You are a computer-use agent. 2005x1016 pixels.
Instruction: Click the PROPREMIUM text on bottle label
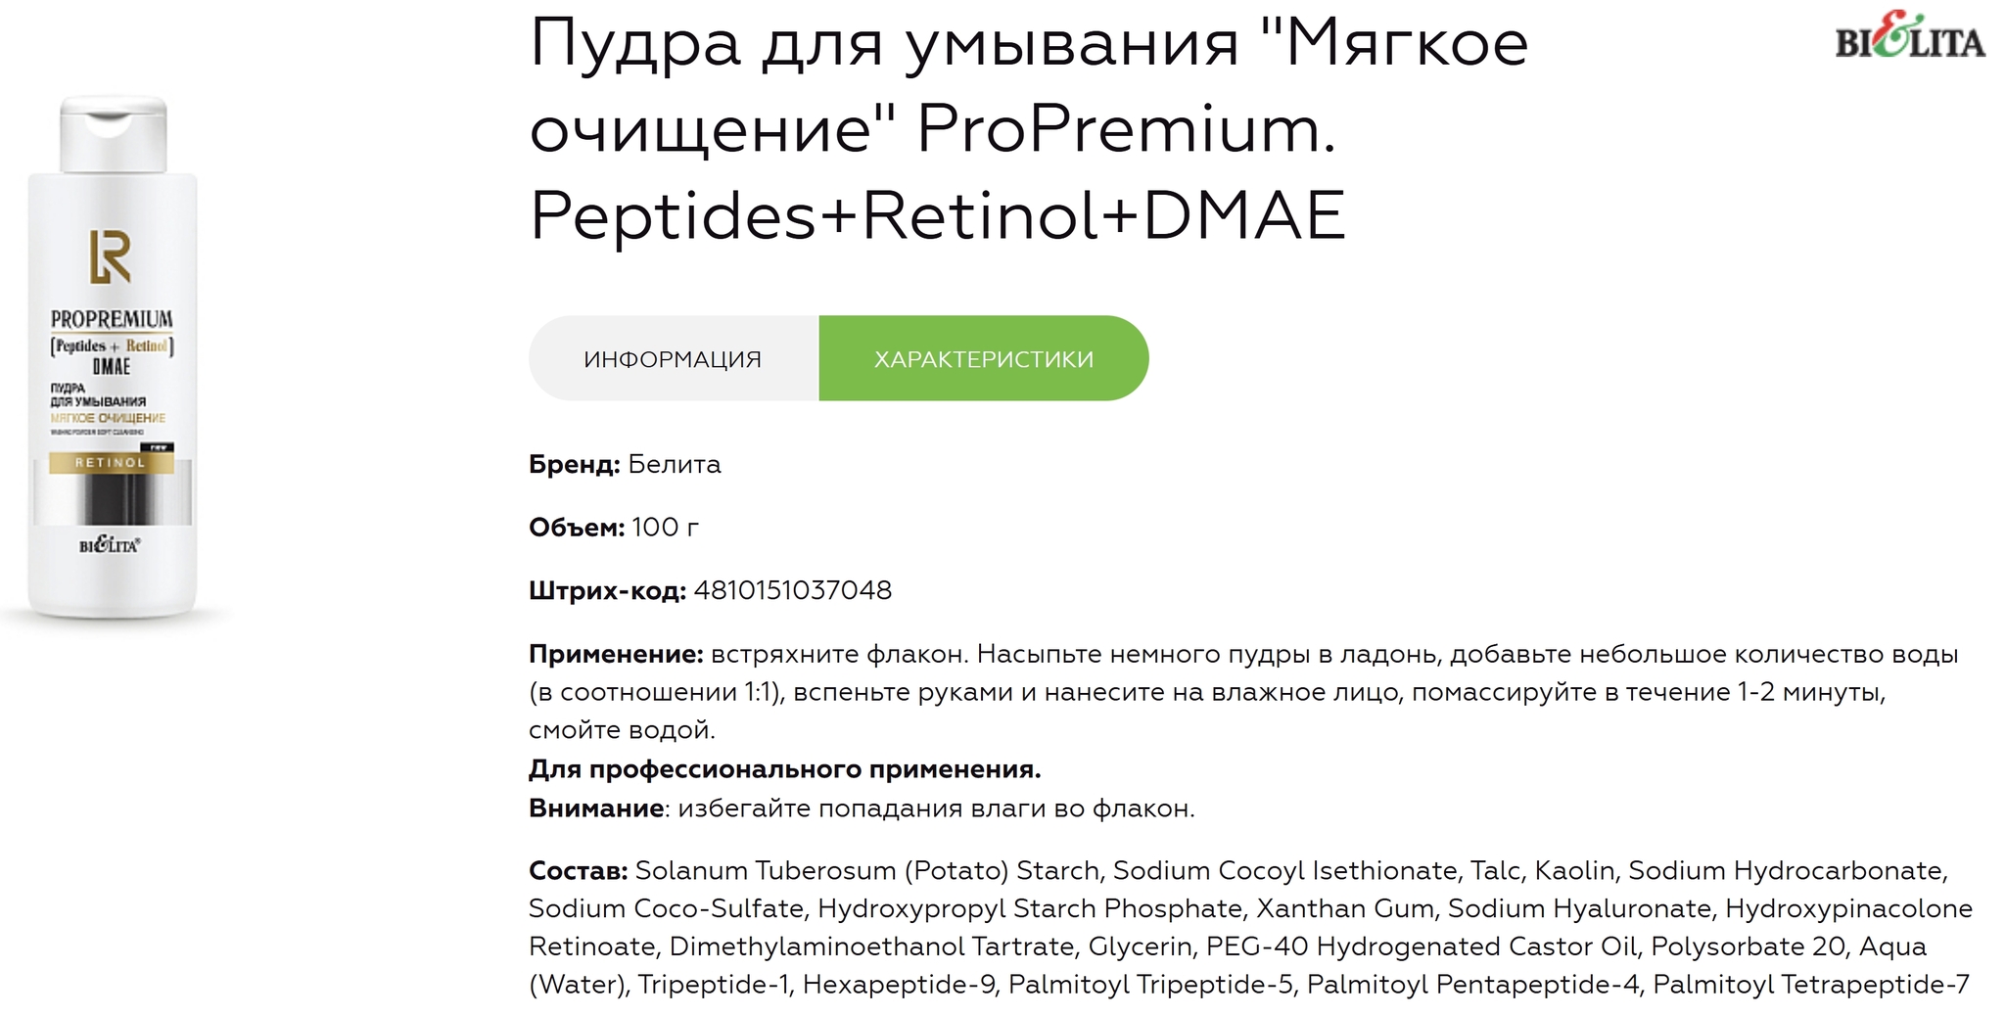point(112,319)
